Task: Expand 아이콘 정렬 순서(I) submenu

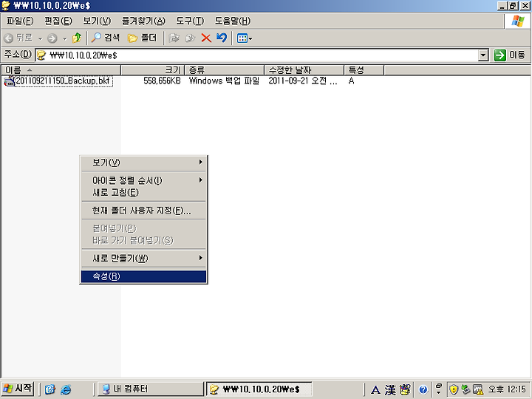Action: (x=143, y=180)
